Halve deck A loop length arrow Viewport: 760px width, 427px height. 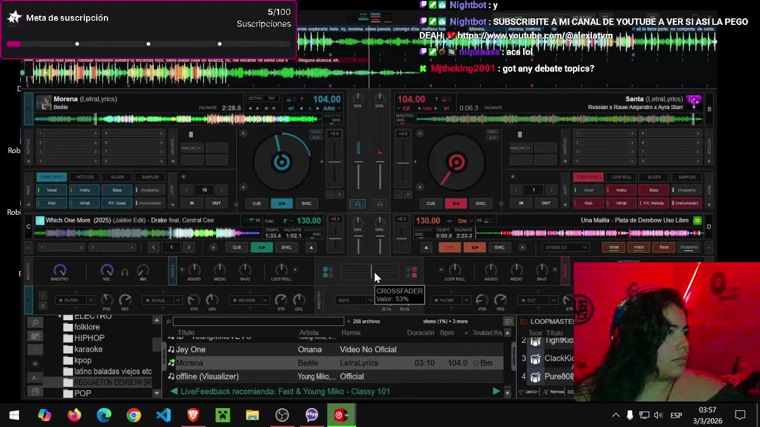coord(186,190)
